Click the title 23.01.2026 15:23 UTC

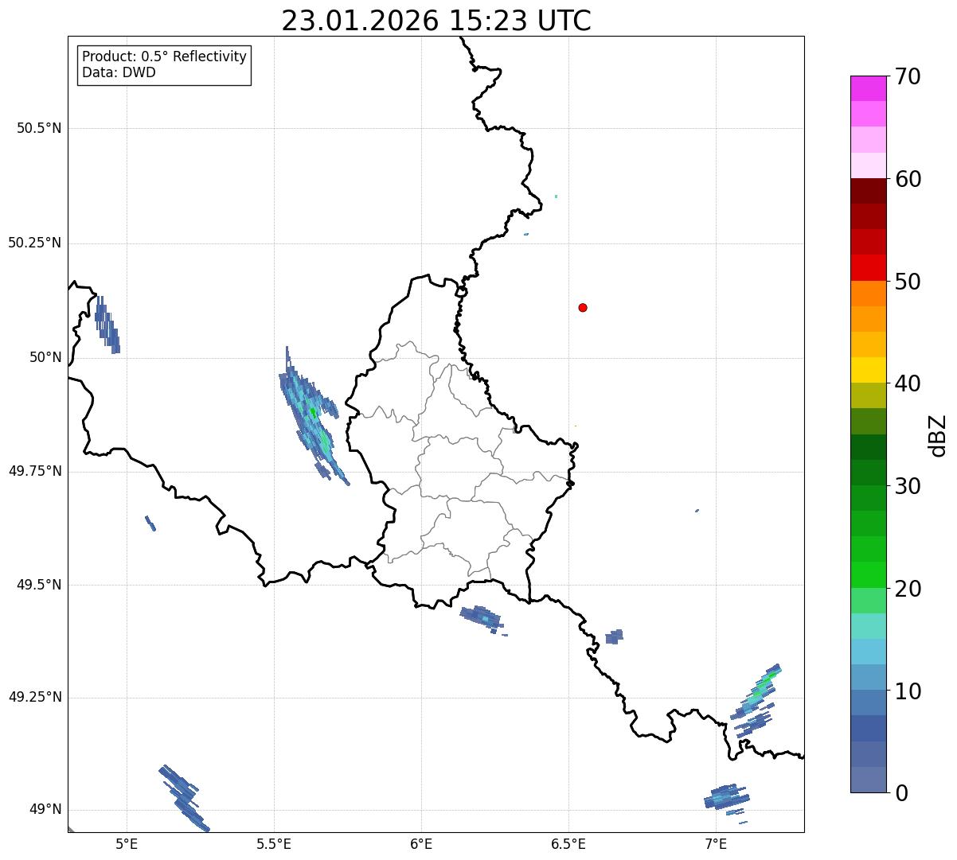pos(436,21)
